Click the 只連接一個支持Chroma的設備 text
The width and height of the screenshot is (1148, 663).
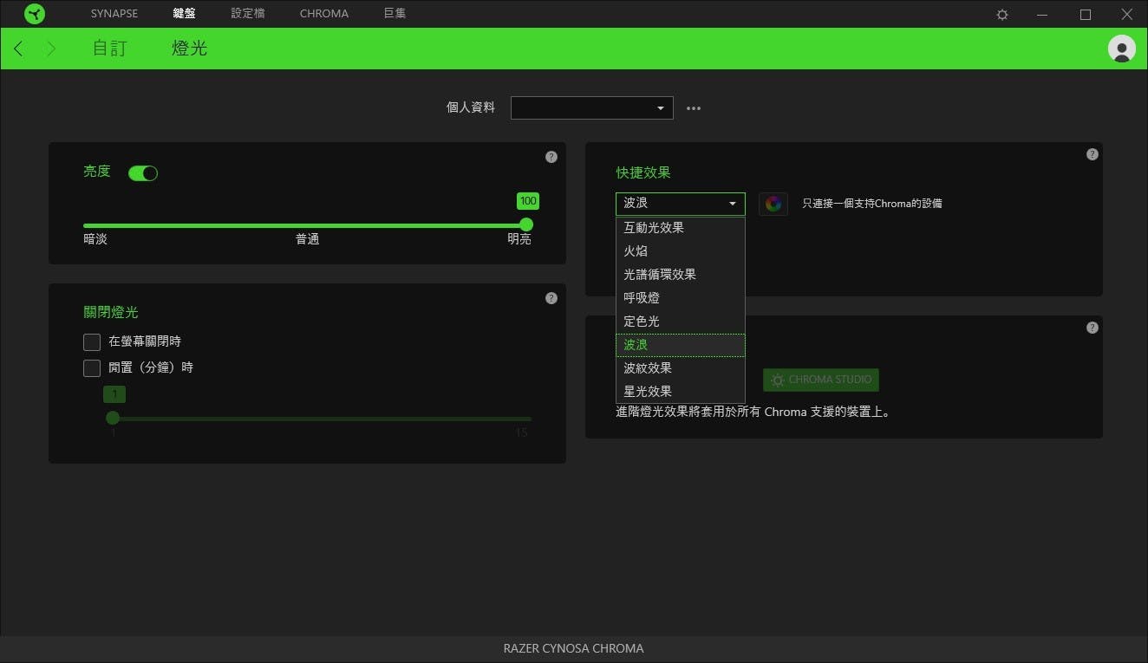pyautogui.click(x=872, y=204)
